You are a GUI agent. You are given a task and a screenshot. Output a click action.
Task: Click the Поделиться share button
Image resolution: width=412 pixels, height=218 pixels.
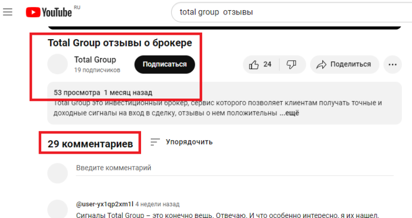[x=344, y=64]
